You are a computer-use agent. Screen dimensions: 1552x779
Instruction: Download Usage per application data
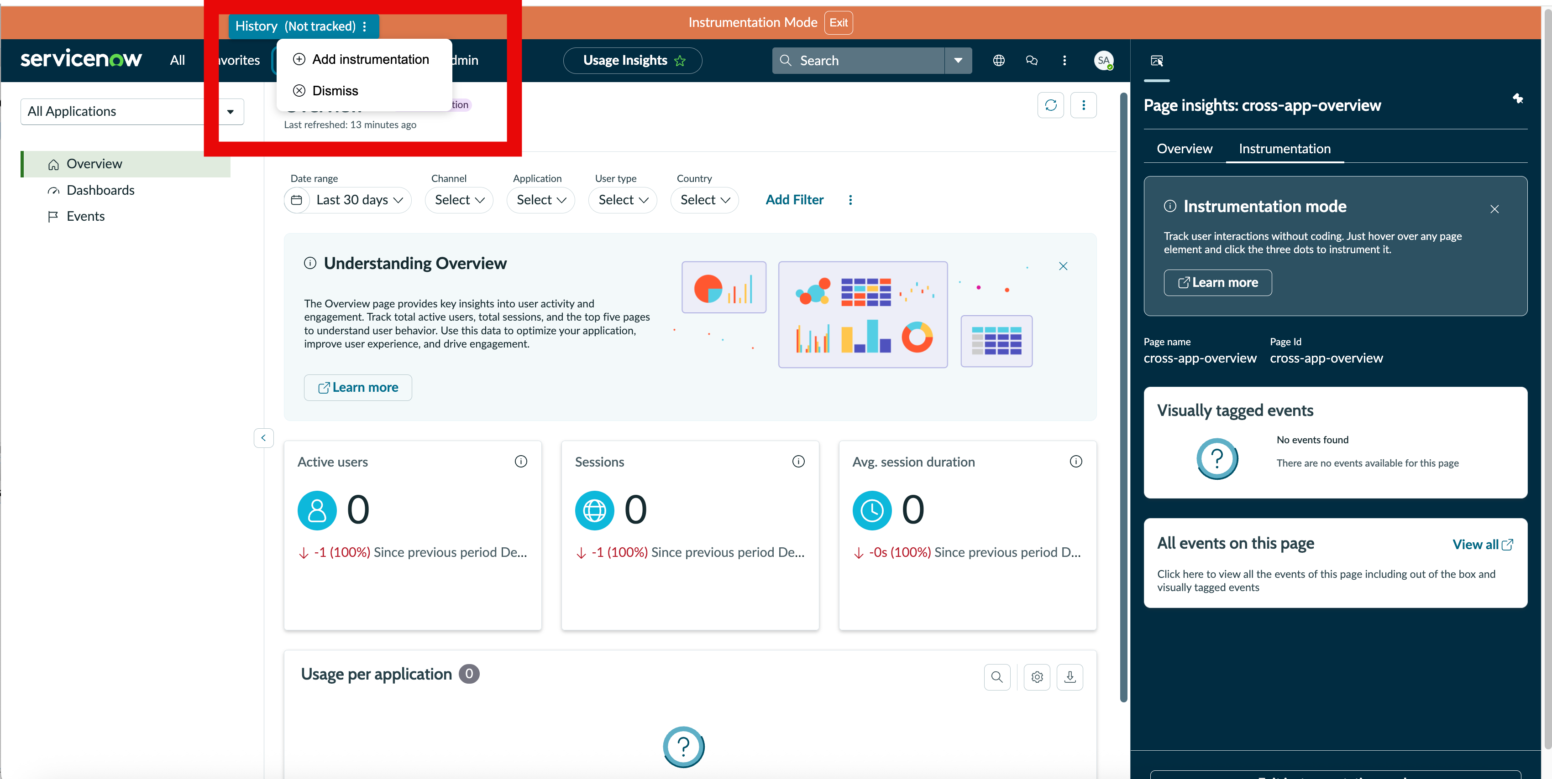coord(1070,677)
